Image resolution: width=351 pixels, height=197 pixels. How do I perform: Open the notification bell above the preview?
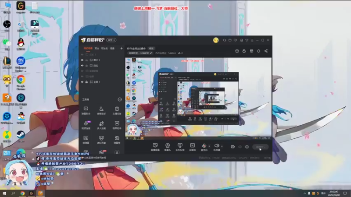pyautogui.click(x=258, y=51)
